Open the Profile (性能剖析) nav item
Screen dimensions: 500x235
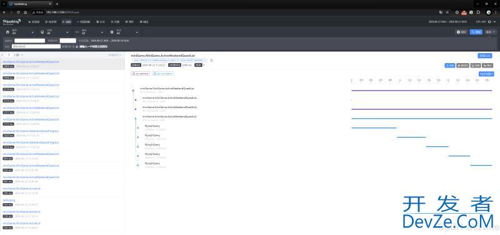click(x=84, y=22)
